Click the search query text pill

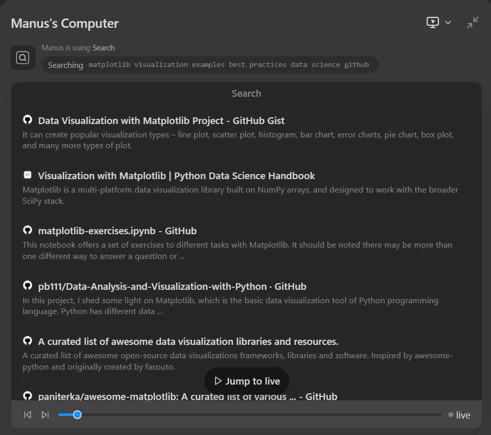pos(209,65)
